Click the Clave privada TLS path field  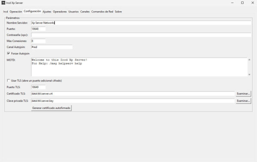pos(133,101)
